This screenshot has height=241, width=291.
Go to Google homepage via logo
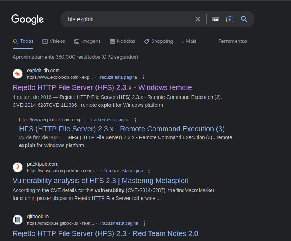(x=27, y=19)
